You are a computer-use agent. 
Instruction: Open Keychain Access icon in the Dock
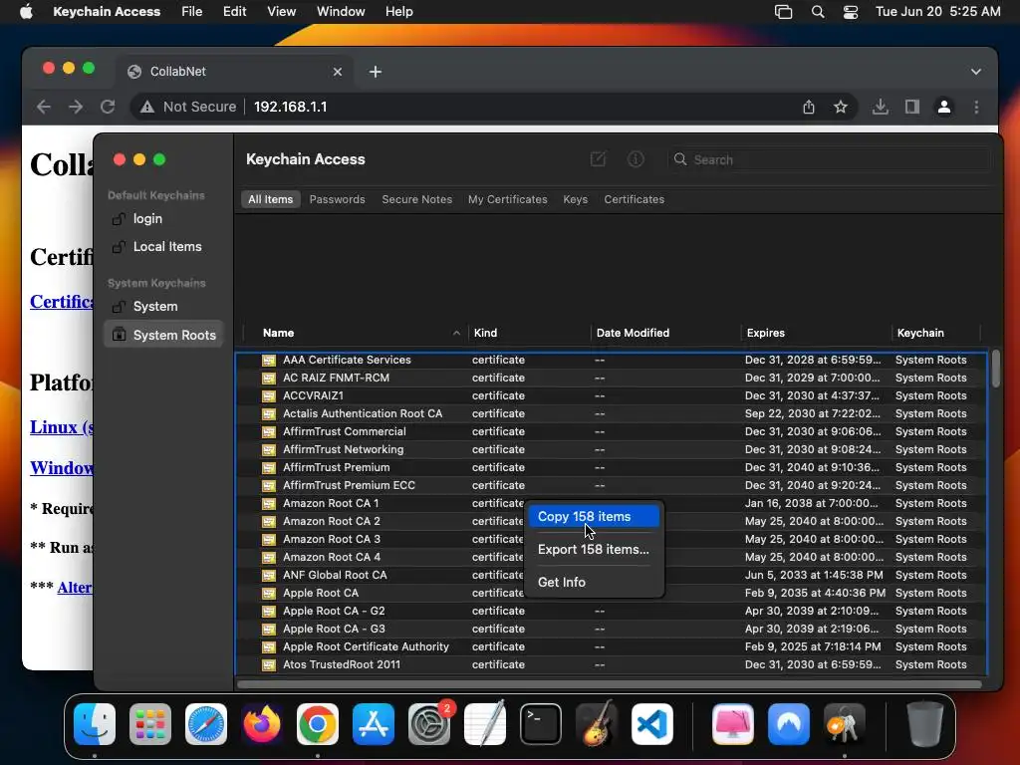click(845, 724)
